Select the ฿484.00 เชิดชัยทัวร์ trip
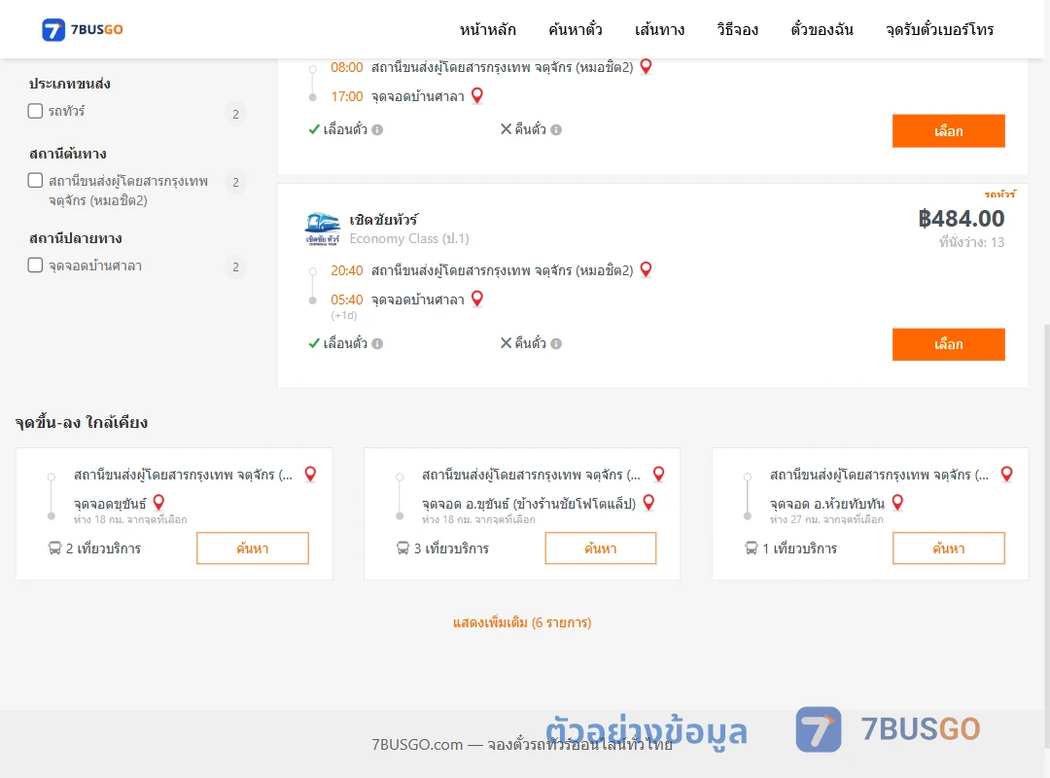The height and width of the screenshot is (778, 1050). click(948, 344)
